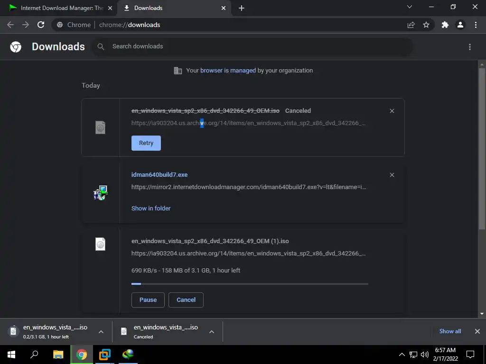The width and height of the screenshot is (486, 364).
Task: Open the taskbar clock showing 6:57 AM
Action: tap(445, 355)
